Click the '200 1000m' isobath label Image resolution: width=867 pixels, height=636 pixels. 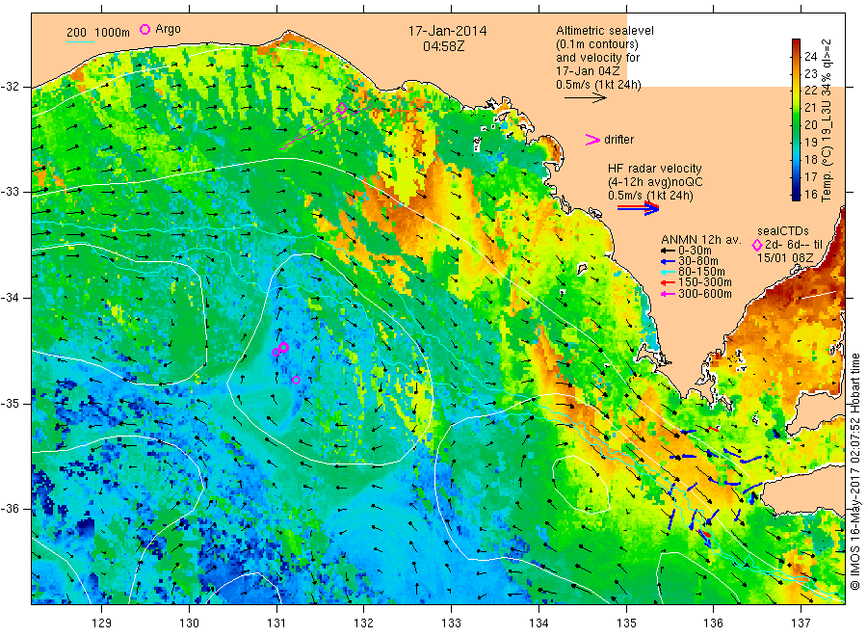(x=98, y=32)
